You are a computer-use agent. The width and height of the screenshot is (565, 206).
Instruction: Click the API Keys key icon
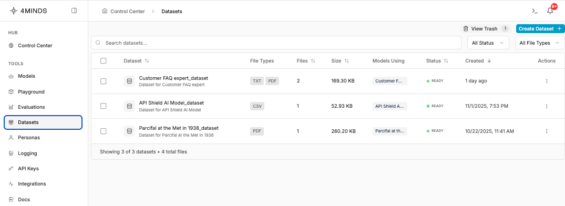(11, 169)
